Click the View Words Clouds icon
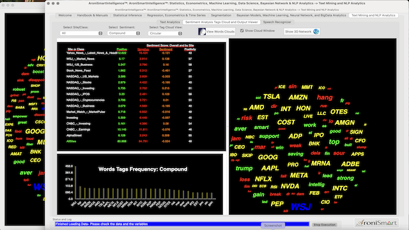409x230 pixels. [202, 31]
